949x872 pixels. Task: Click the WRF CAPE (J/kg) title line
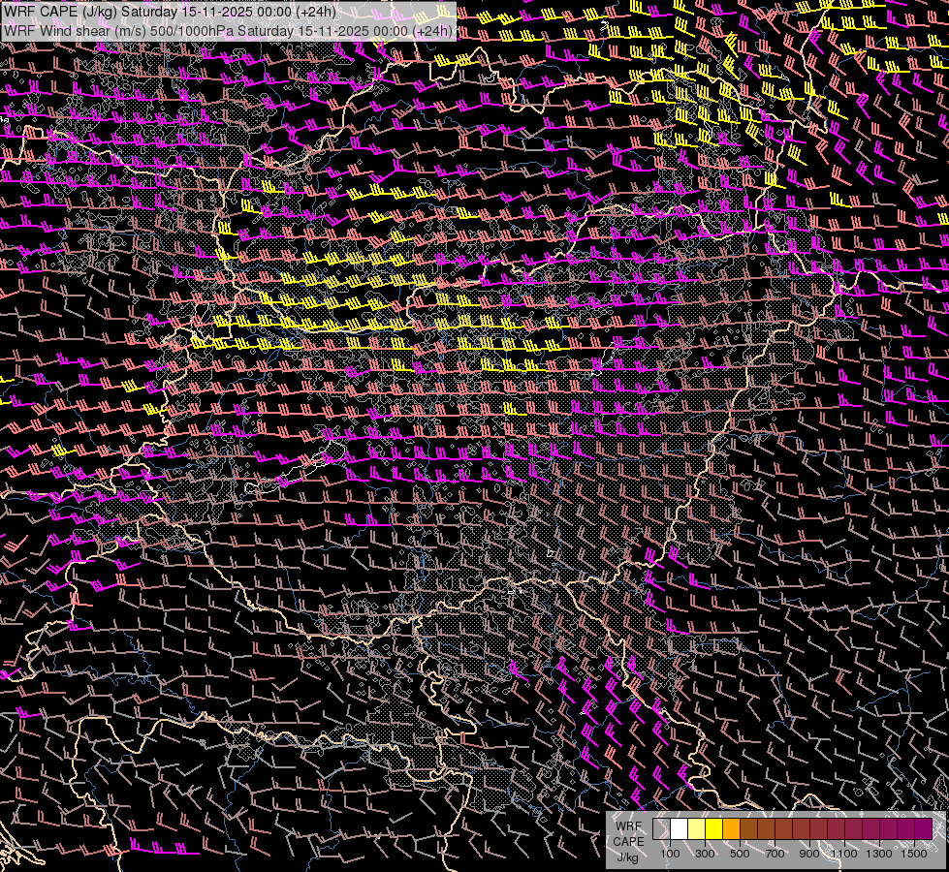[x=170, y=12]
